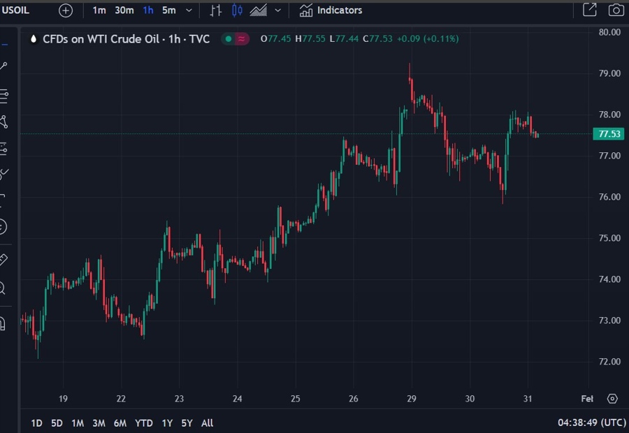
Task: Select the ruler measure tool
Action: coord(3,259)
